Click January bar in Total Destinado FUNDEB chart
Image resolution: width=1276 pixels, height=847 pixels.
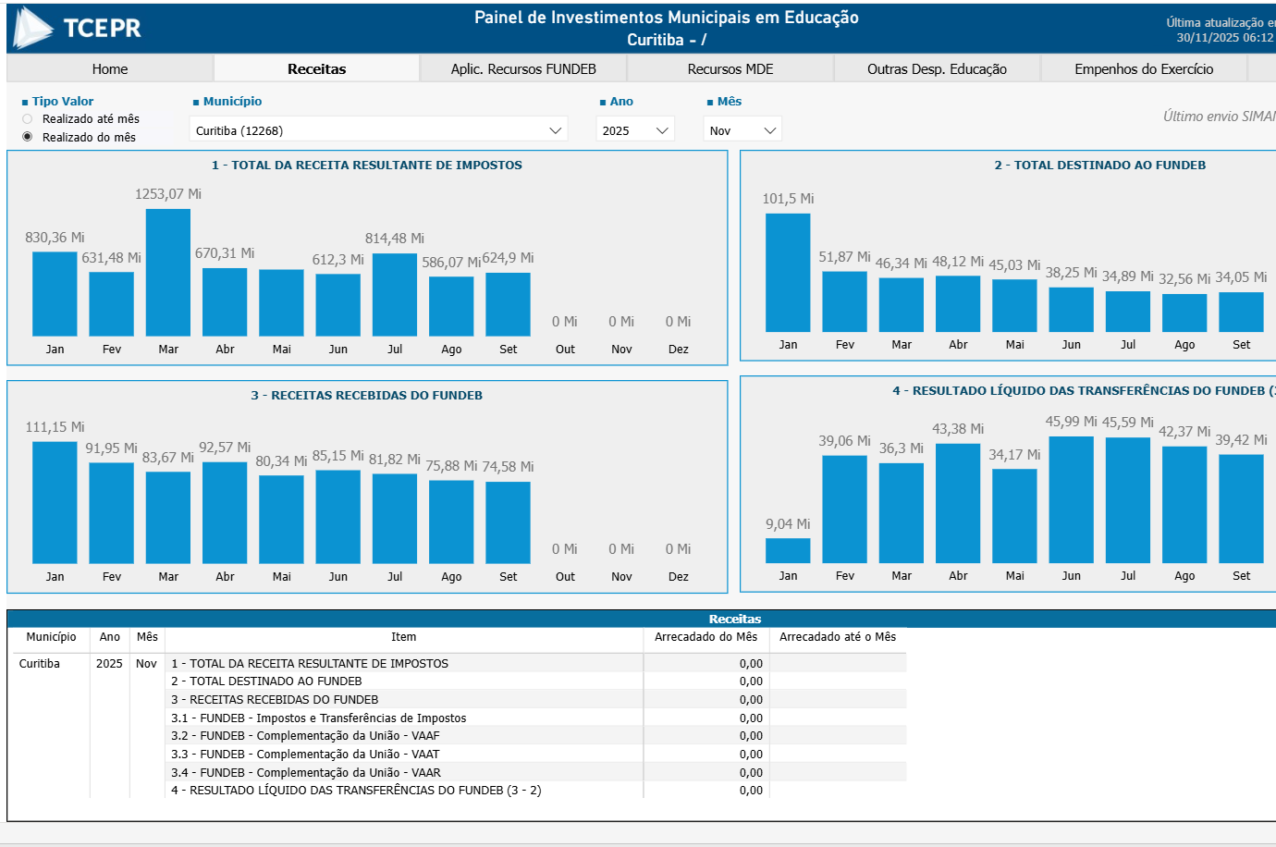[x=788, y=273]
